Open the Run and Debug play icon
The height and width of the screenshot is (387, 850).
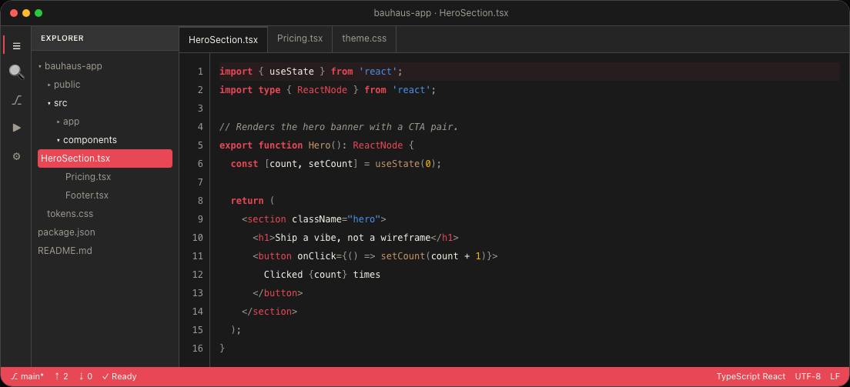tap(16, 128)
